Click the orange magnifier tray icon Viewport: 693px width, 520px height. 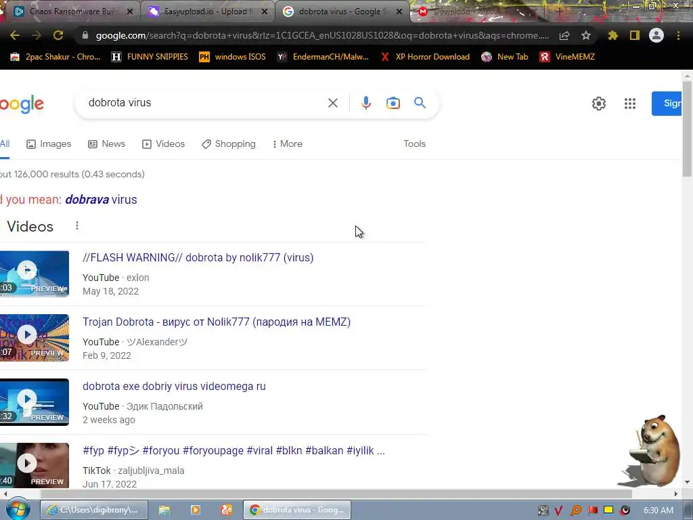(x=575, y=511)
